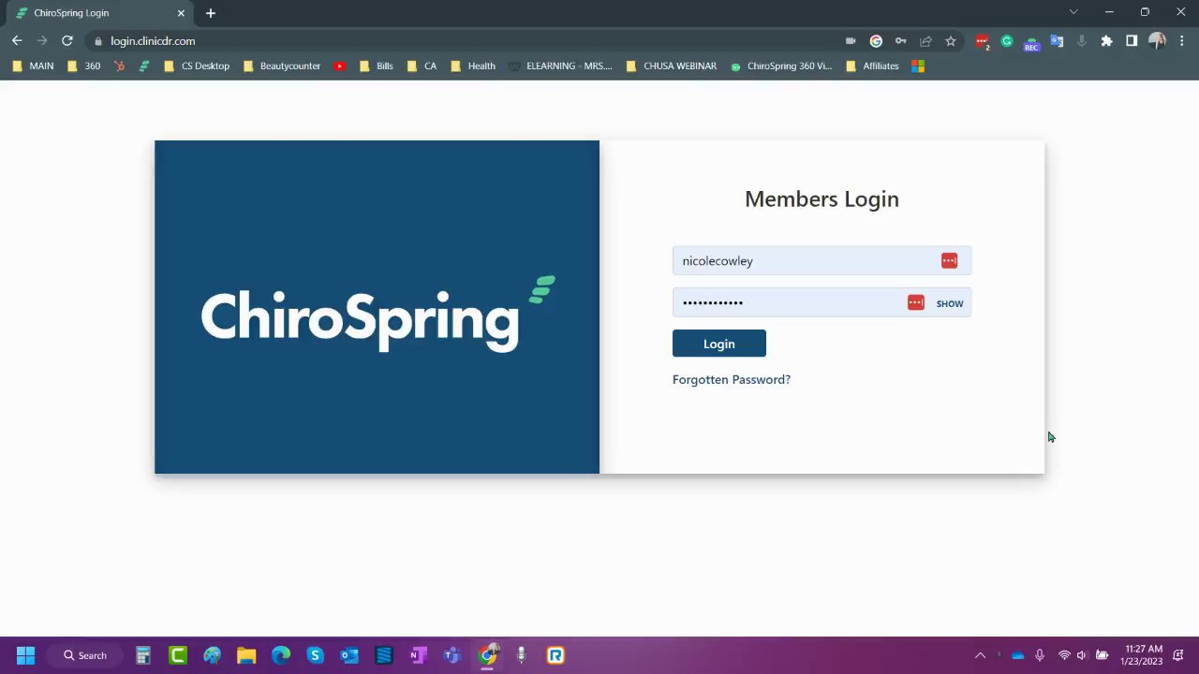
Task: Focus the masked password field
Action: coord(822,302)
